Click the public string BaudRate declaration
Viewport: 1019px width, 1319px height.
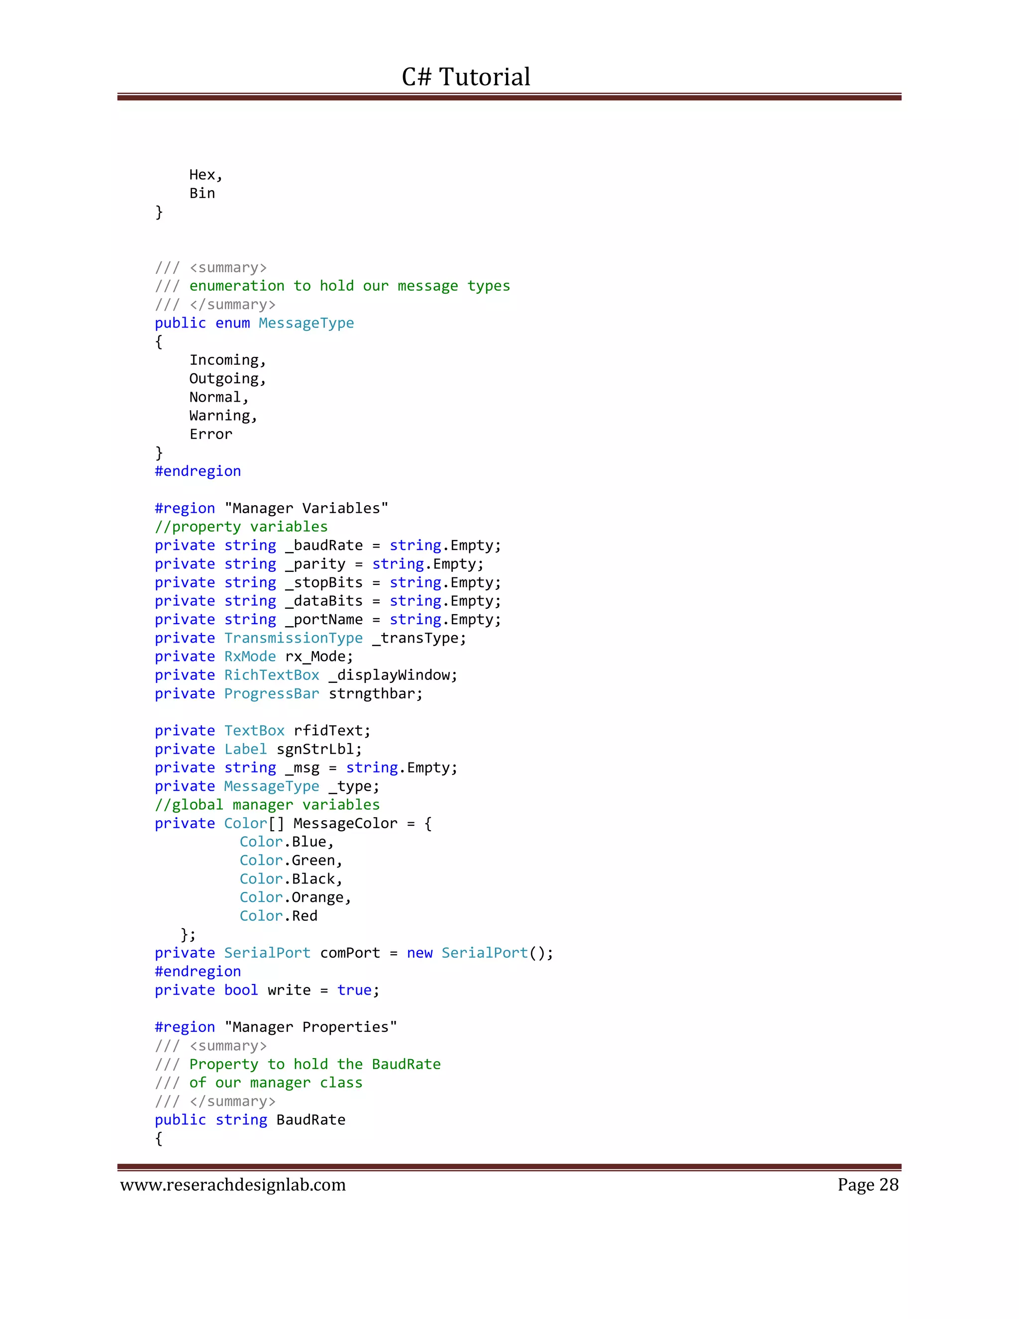click(x=250, y=1120)
